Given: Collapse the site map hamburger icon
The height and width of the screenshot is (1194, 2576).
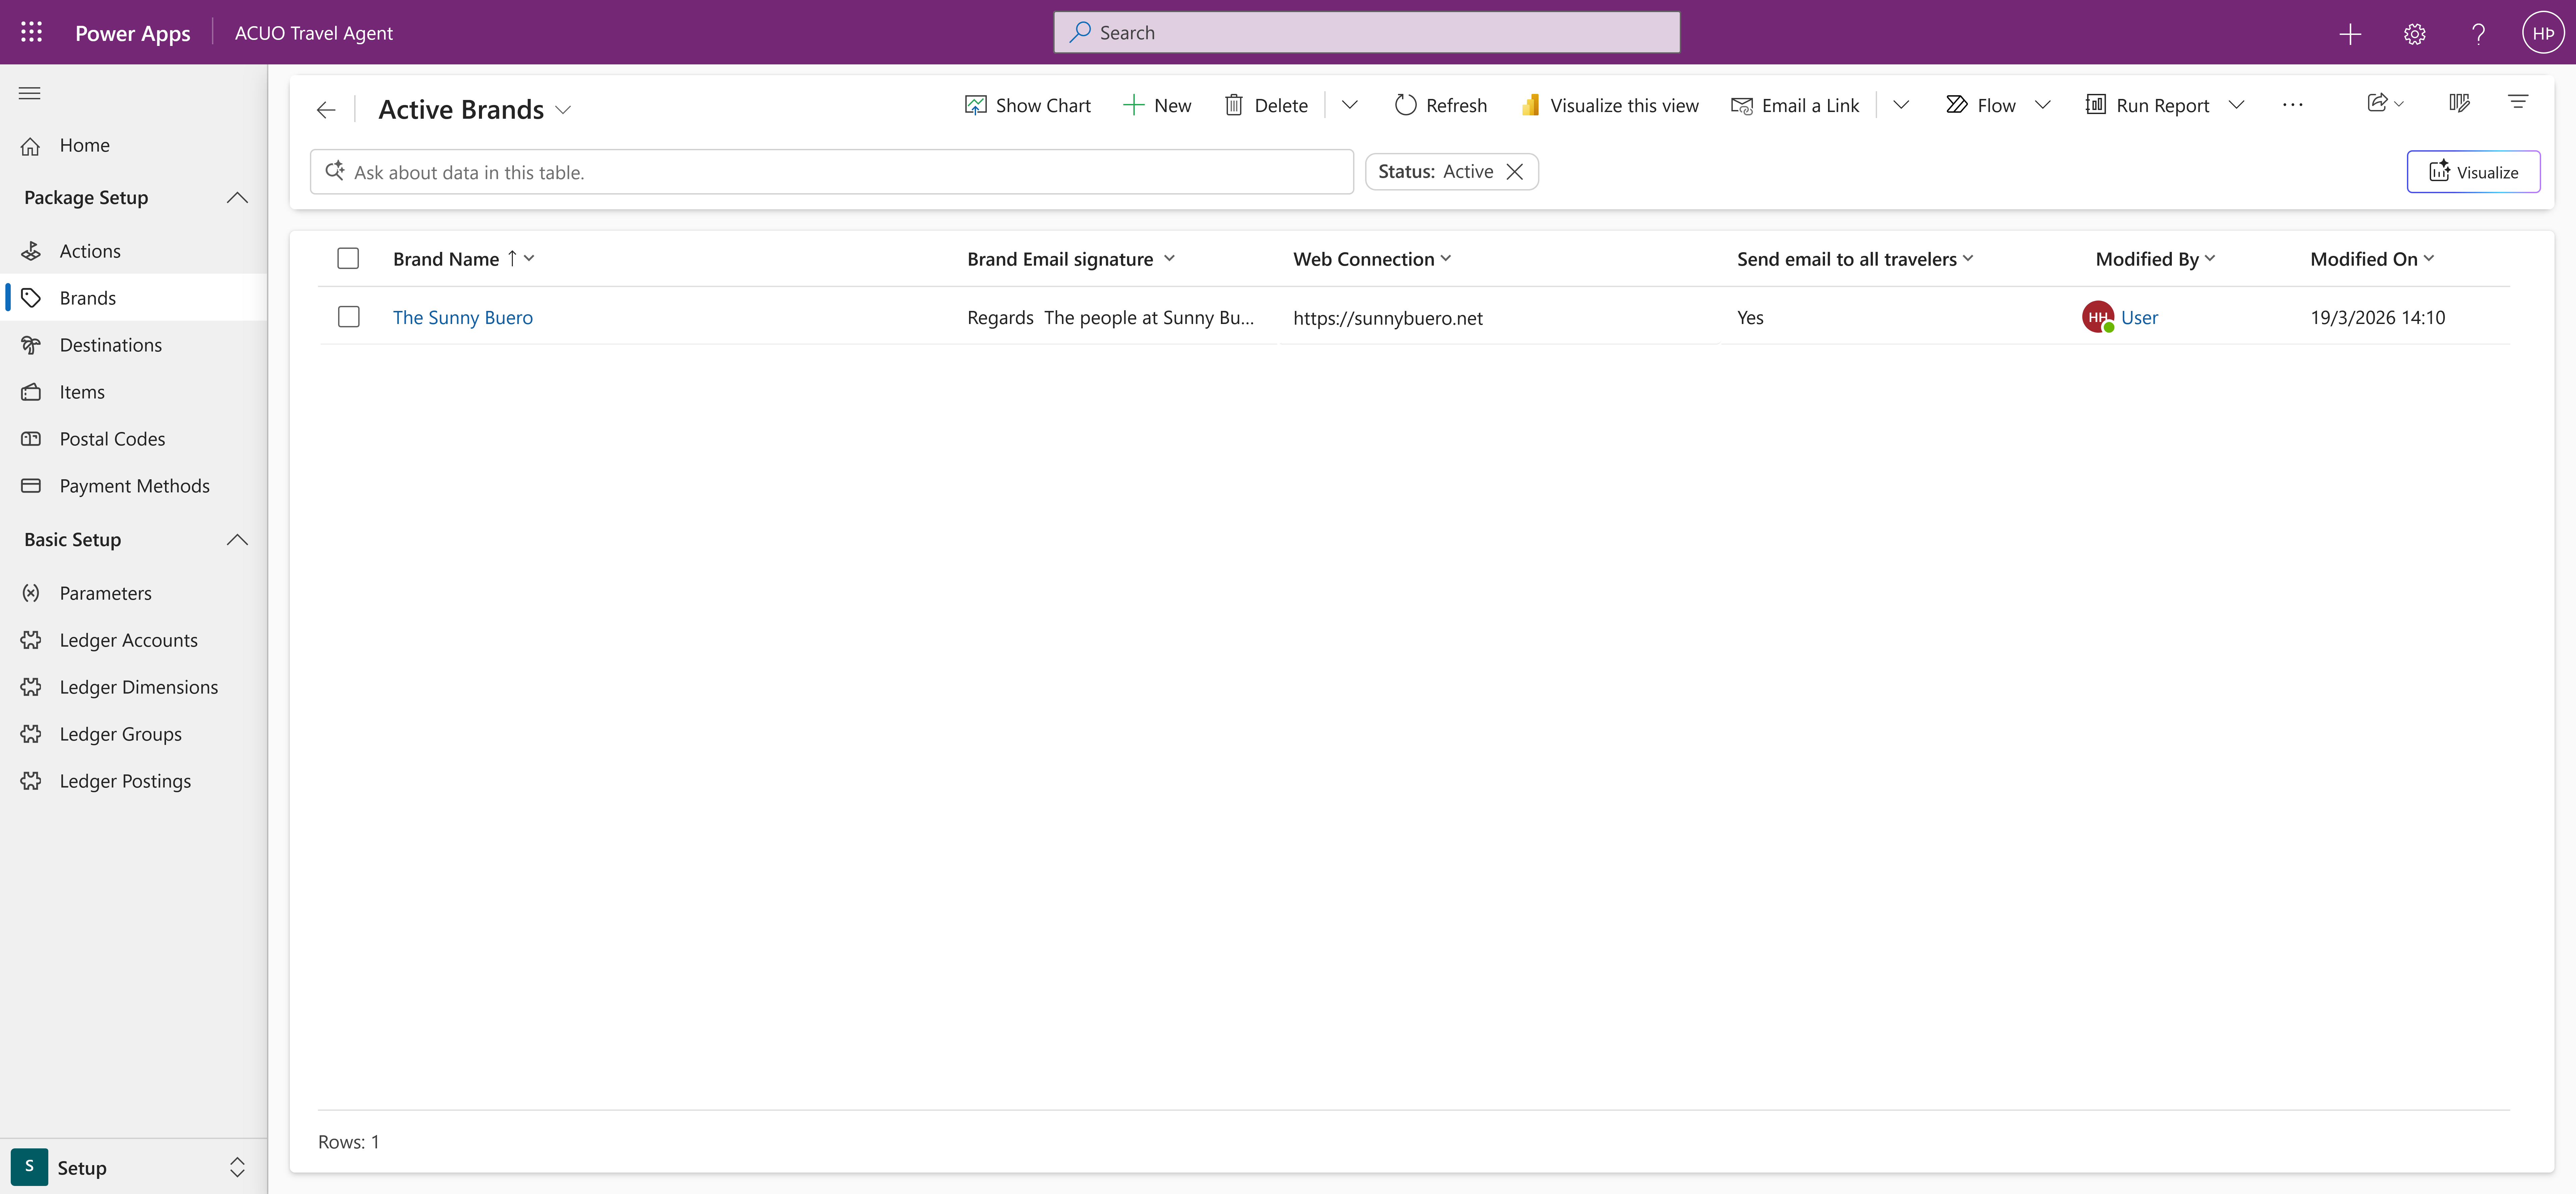Looking at the screenshot, I should point(30,93).
